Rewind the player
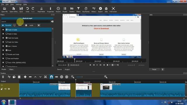The image size is (187, 105). point(94,65)
